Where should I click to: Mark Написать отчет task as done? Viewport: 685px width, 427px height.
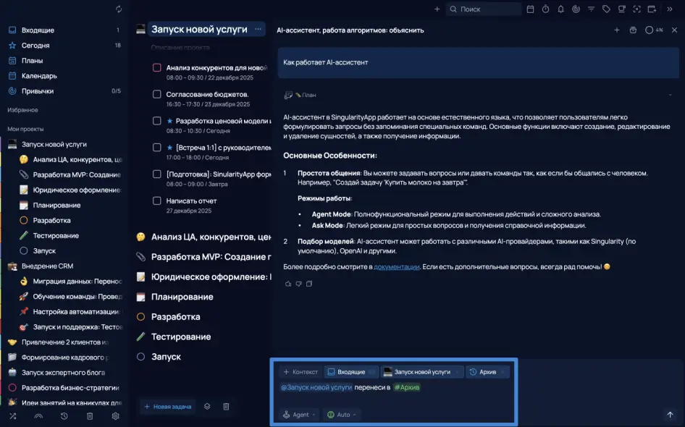tap(156, 200)
